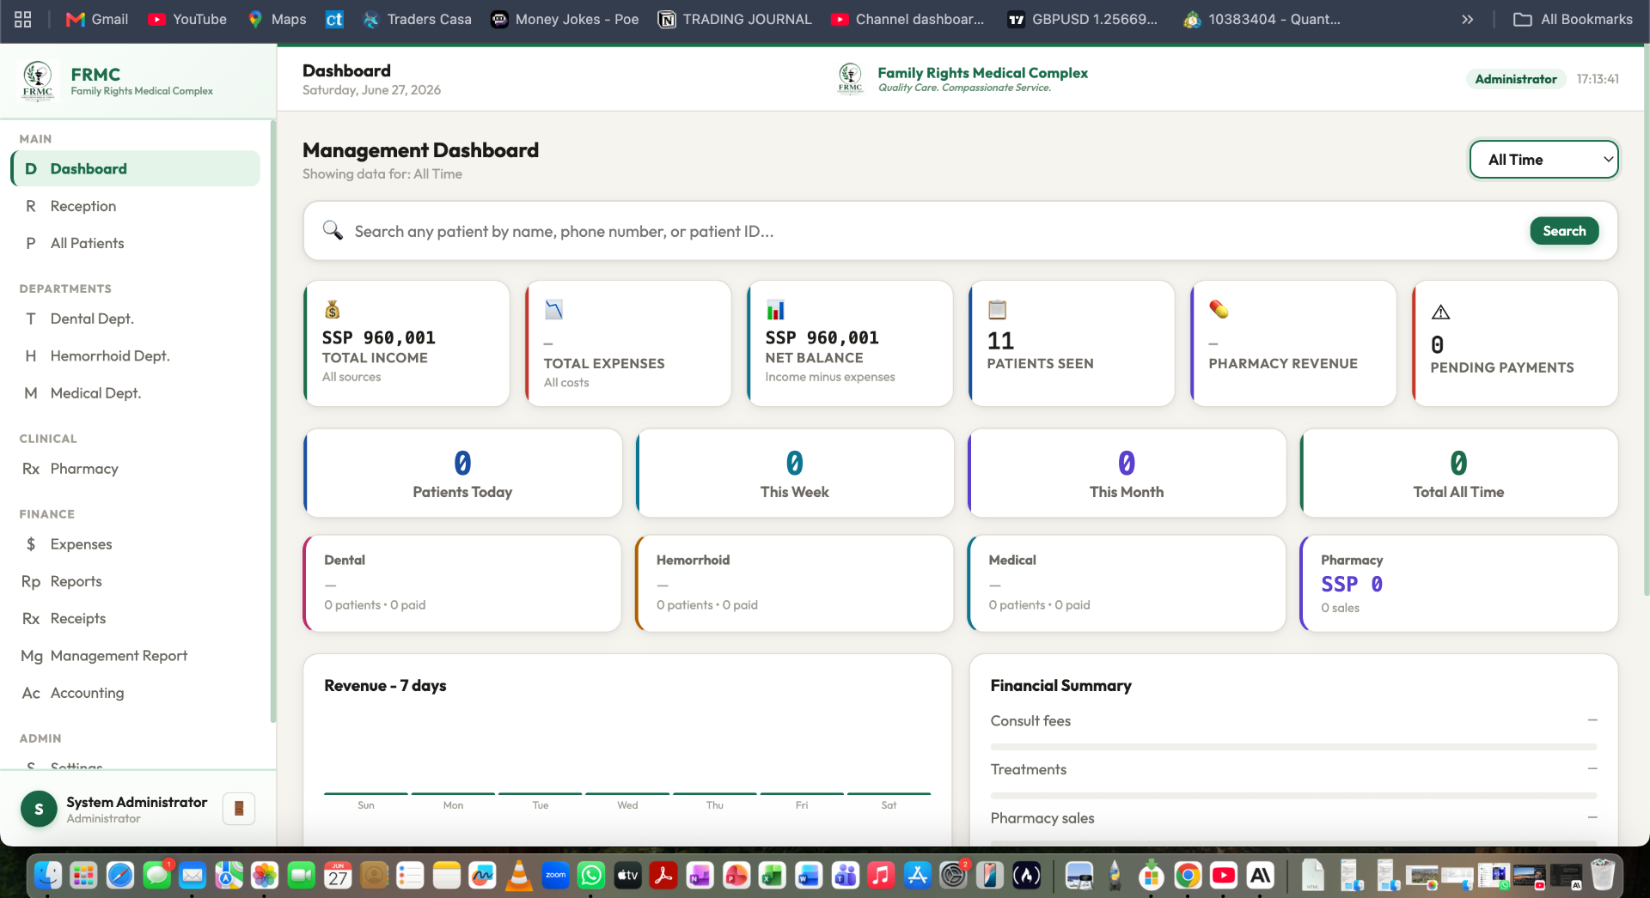Viewport: 1650px width, 898px height.
Task: Click the bar chart Net Balance icon
Action: [x=775, y=309]
